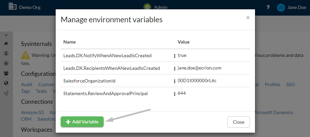The image size is (310, 137).
Task: Open options menu for Leads.DX.RecipientsWhenANewLeadIsCreated
Action: coord(175,68)
